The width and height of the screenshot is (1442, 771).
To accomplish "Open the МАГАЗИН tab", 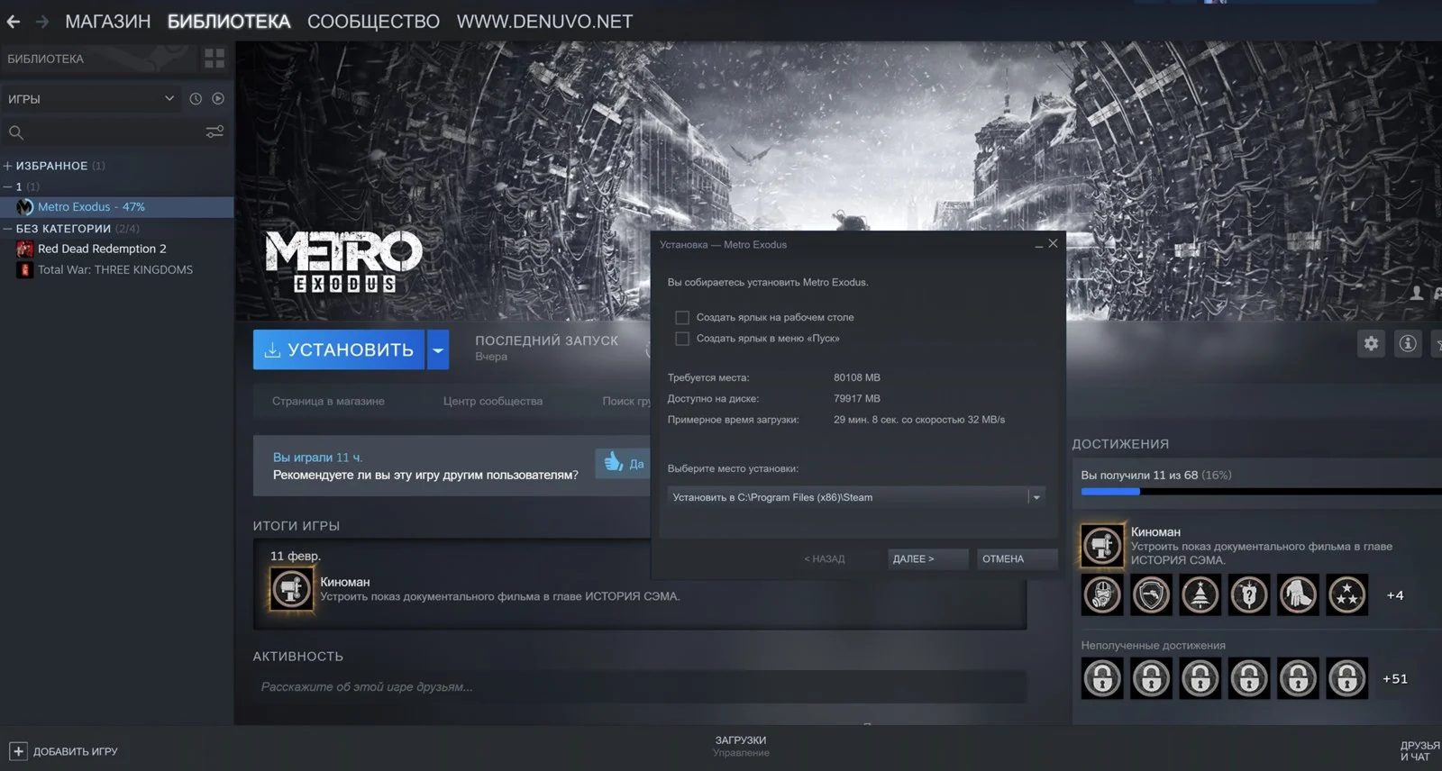I will [x=107, y=22].
